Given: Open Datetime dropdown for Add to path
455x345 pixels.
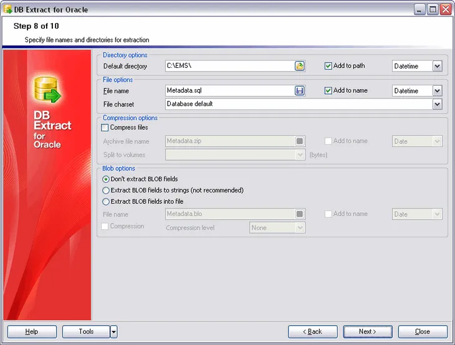Looking at the screenshot, I should click(437, 66).
